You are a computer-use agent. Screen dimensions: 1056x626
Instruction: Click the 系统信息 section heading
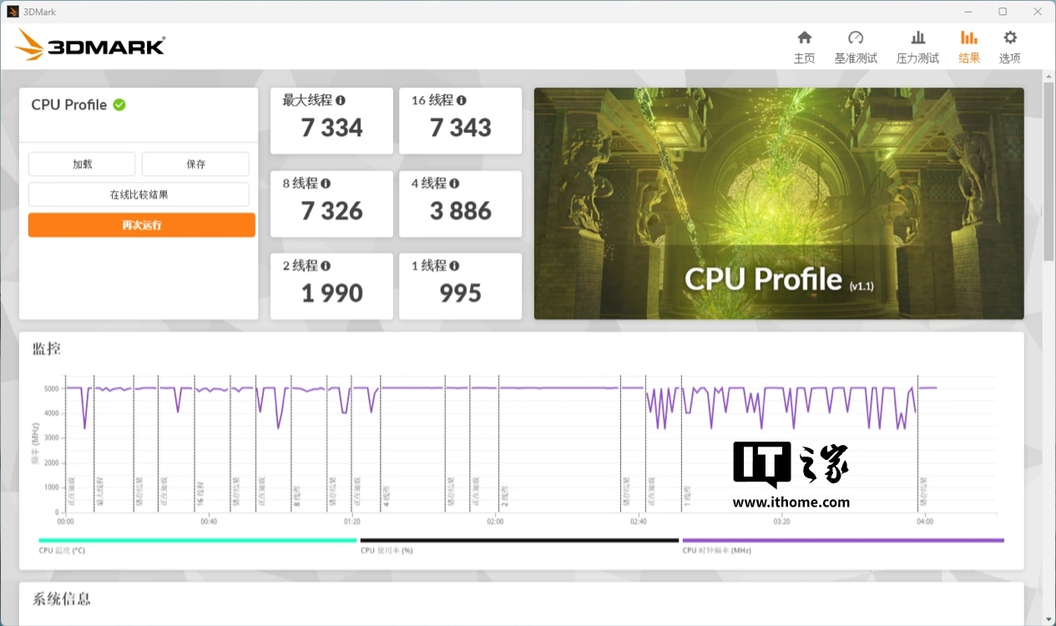[x=62, y=598]
